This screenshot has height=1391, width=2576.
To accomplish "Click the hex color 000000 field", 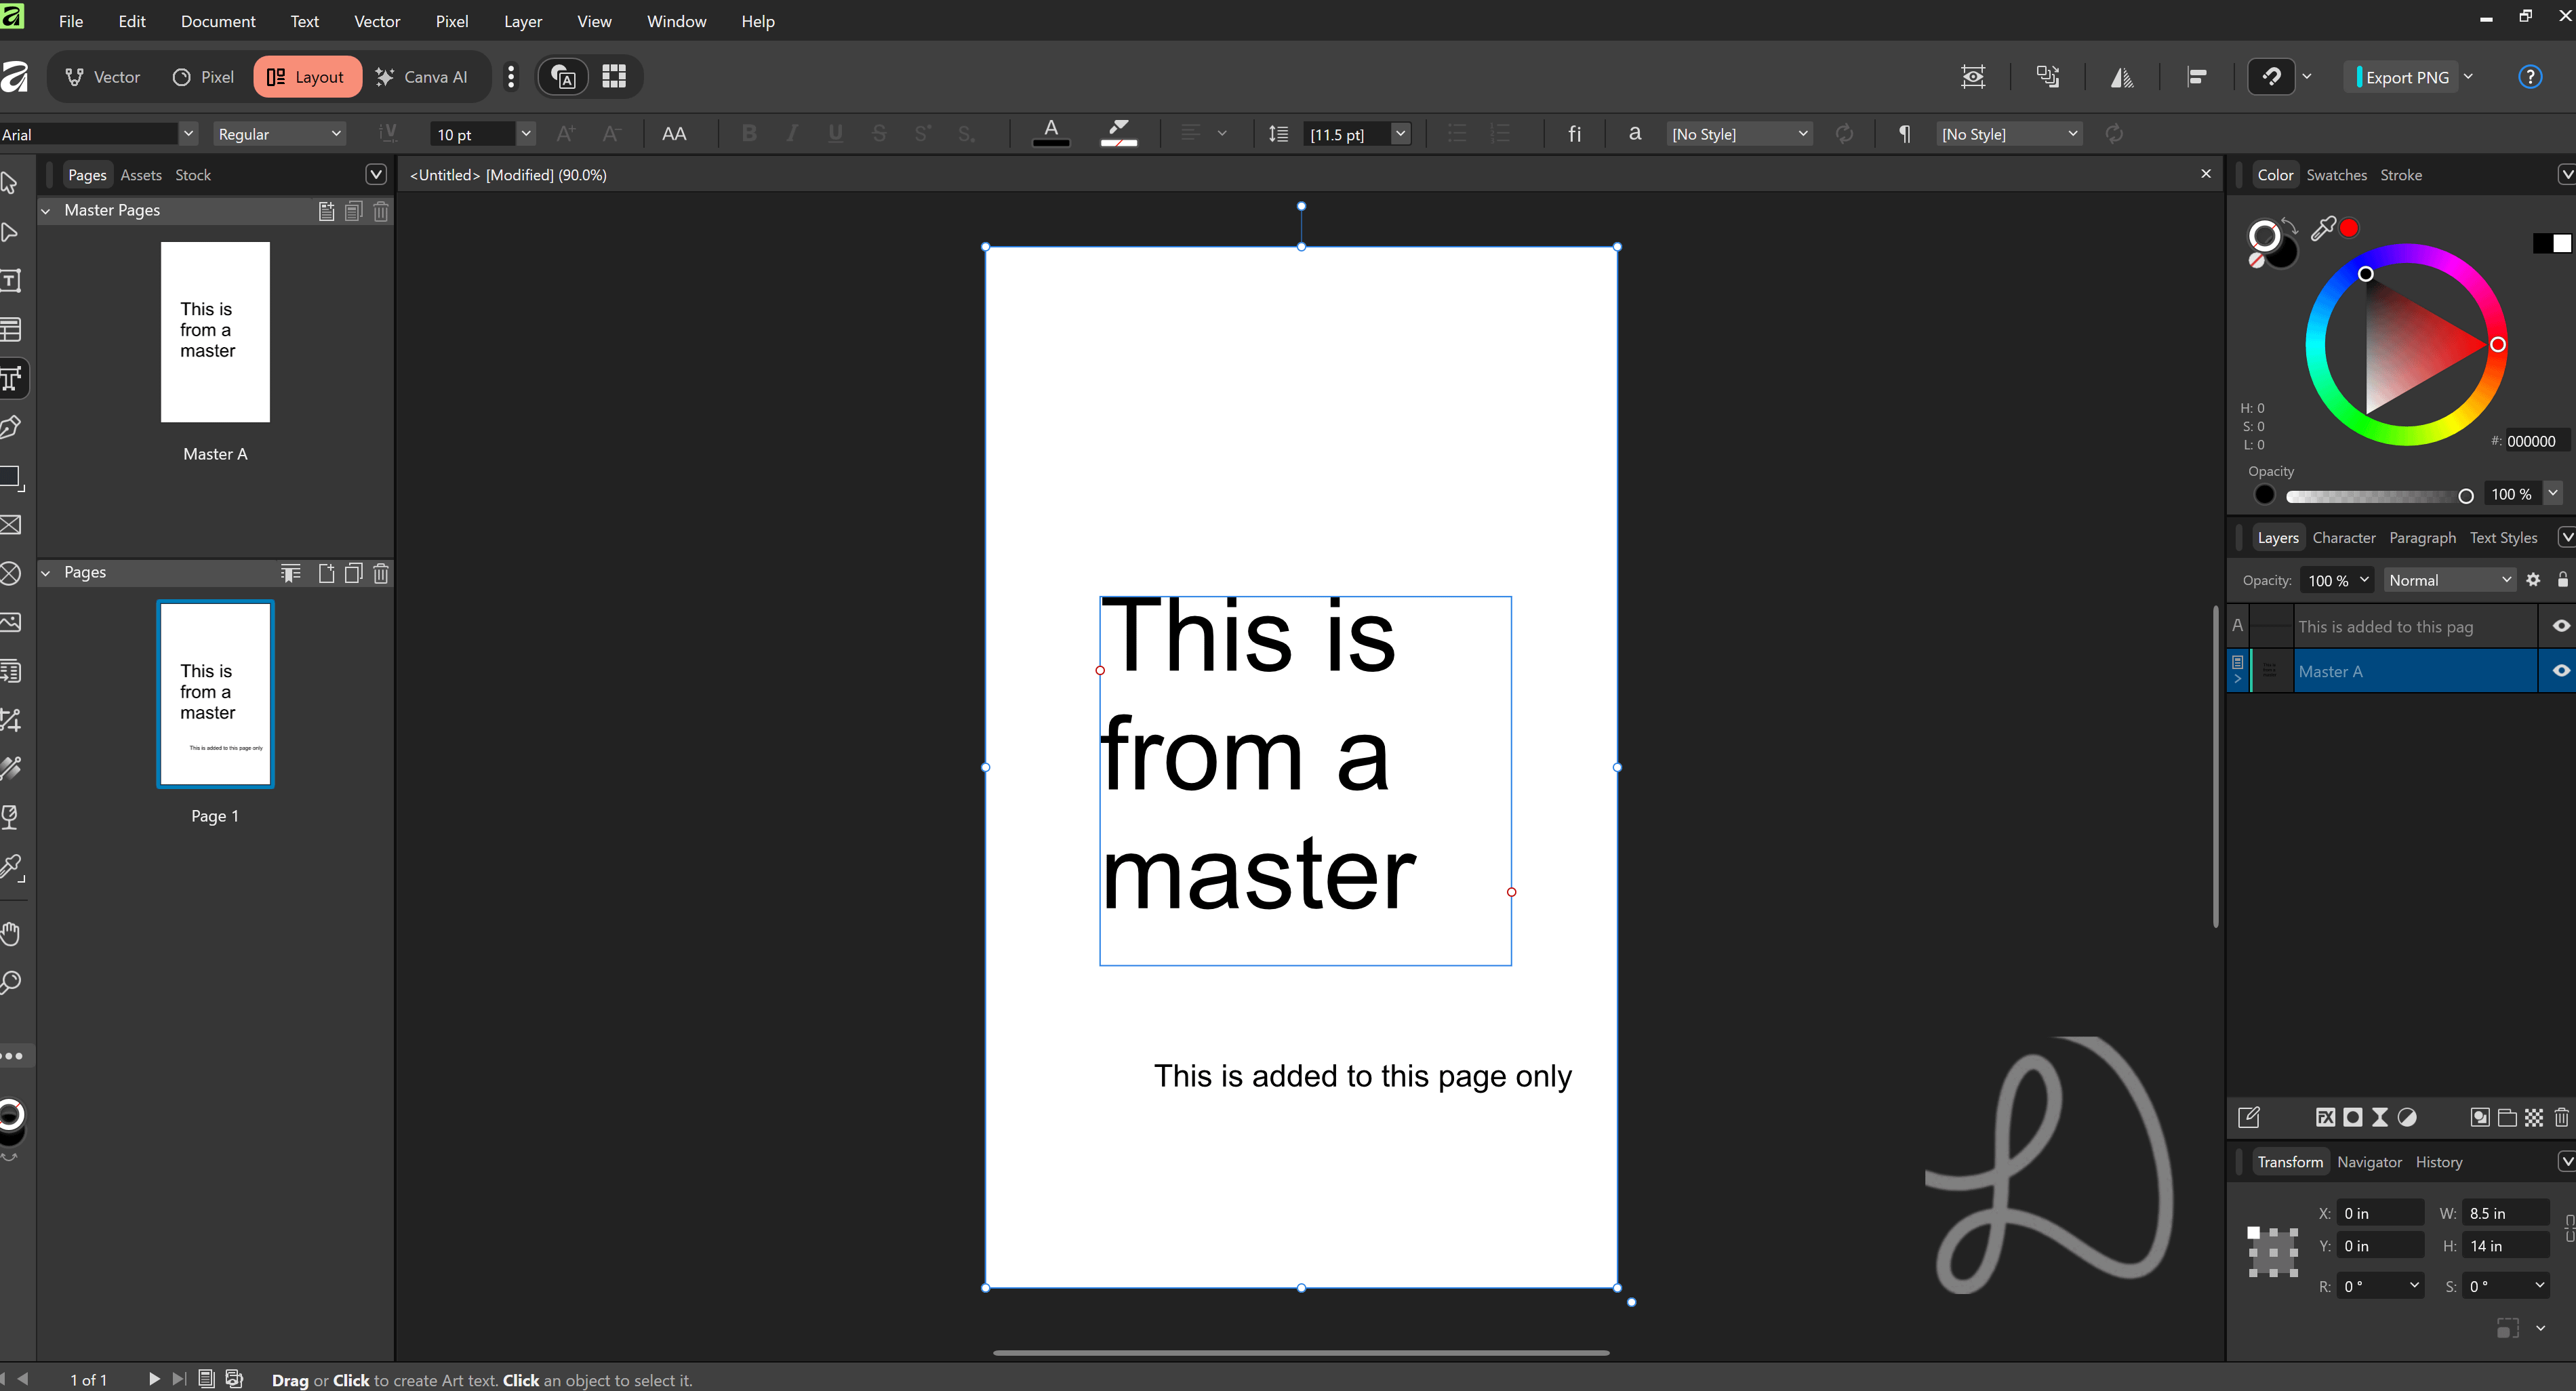I will click(2535, 441).
